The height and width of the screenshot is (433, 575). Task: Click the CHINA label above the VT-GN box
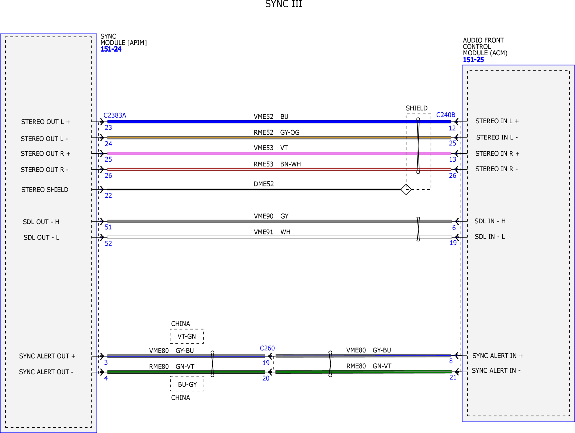click(181, 323)
